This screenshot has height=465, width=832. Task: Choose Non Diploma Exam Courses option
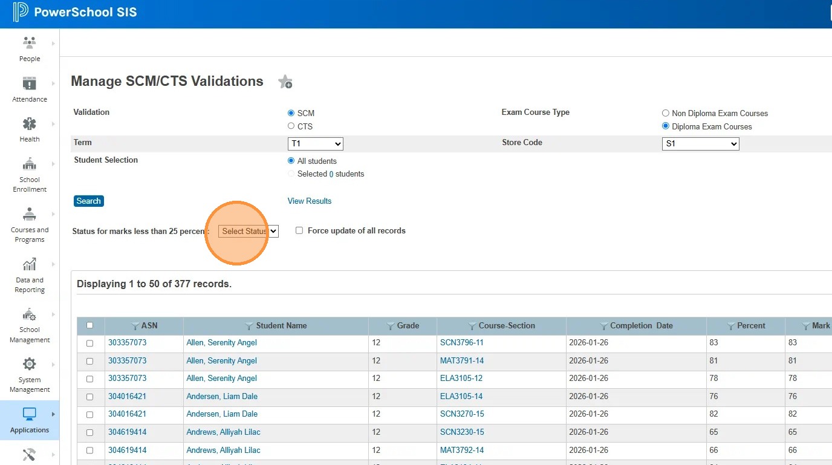666,113
